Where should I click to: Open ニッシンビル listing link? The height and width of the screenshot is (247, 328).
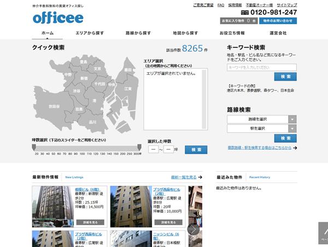166,236
